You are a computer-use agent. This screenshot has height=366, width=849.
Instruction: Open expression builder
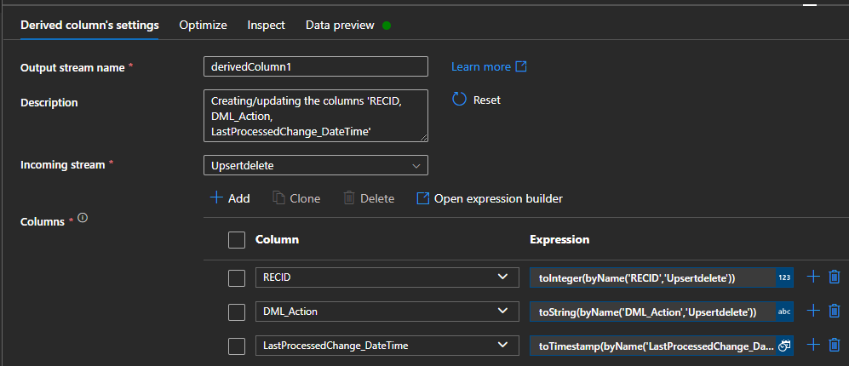coord(490,198)
